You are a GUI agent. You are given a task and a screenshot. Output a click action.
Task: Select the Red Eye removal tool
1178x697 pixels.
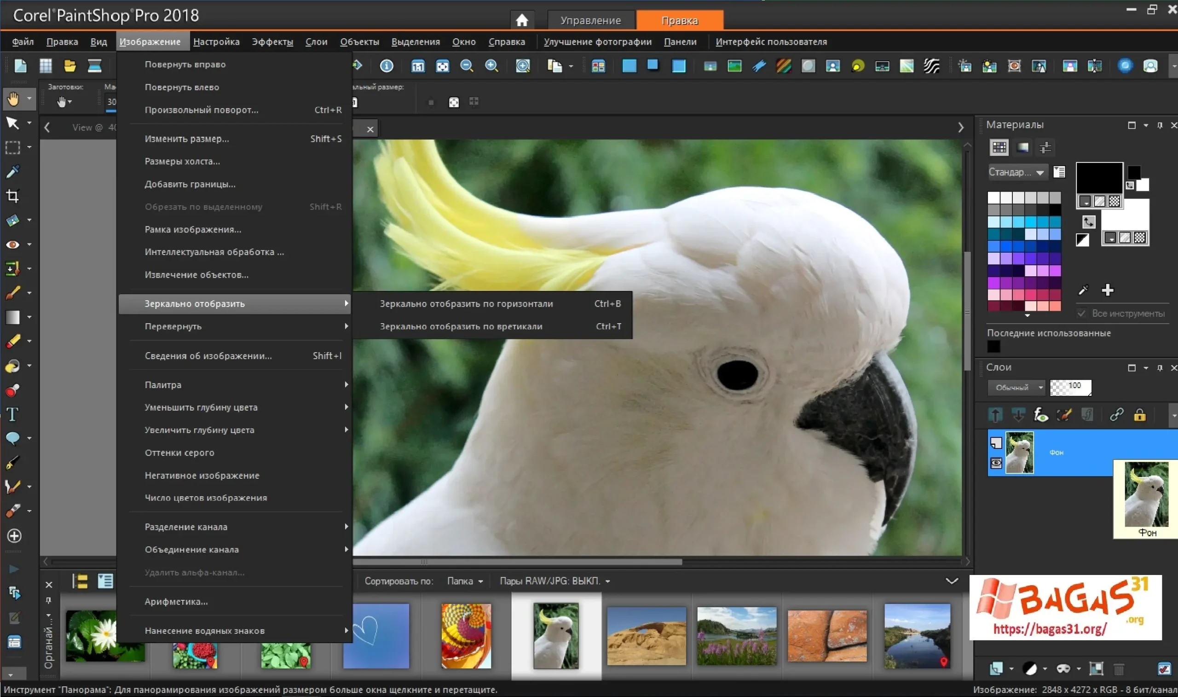[x=13, y=244]
